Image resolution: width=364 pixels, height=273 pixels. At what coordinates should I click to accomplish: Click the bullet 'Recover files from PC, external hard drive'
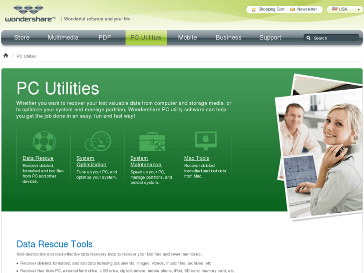128,270
